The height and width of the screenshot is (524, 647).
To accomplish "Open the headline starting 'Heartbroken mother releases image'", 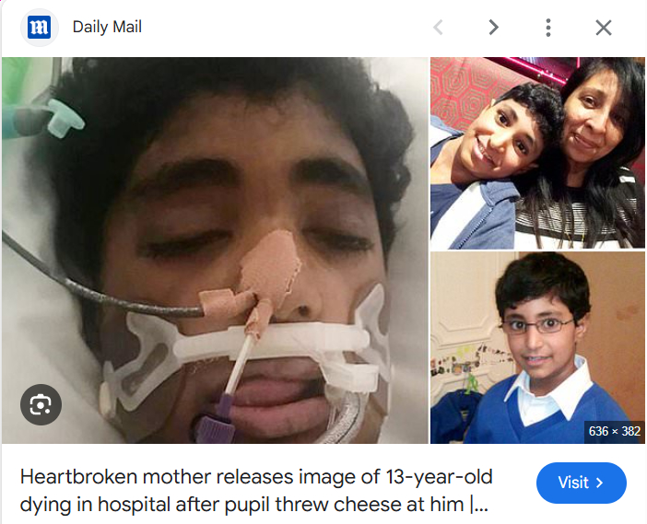I will (x=256, y=490).
